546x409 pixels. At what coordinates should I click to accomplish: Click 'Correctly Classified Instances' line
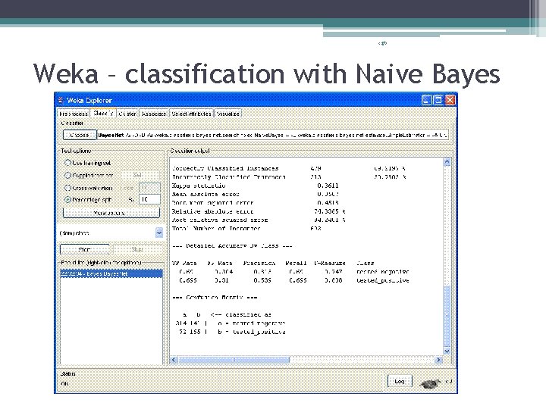pos(289,168)
